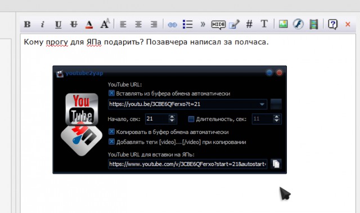The image size is (360, 213).
Task: Click the orange X toolbar icon
Action: point(348,24)
